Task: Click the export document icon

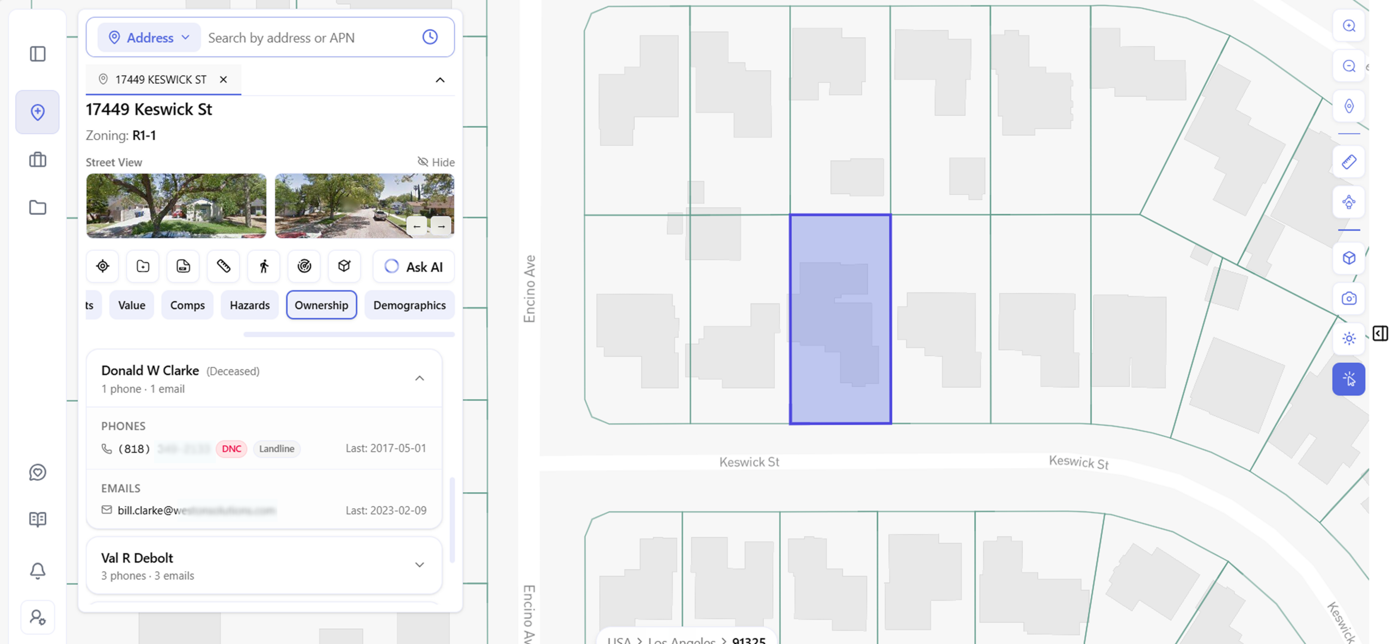Action: pos(183,266)
